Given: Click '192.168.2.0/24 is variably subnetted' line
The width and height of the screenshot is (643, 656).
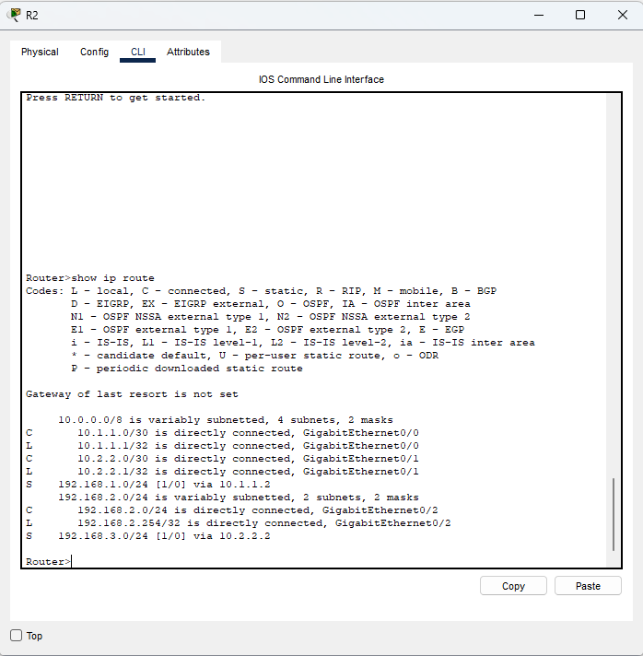Looking at the screenshot, I should pyautogui.click(x=239, y=497).
